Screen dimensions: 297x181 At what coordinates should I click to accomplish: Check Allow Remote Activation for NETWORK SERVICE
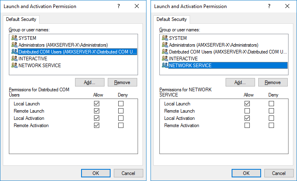[247, 125]
